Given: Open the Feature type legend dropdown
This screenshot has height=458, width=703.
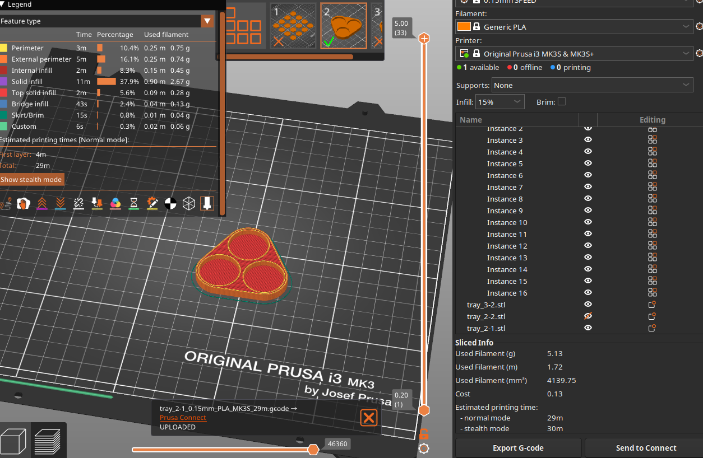Looking at the screenshot, I should [x=208, y=21].
